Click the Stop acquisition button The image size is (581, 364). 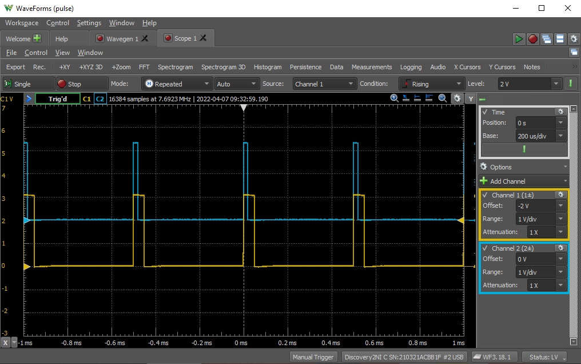click(82, 84)
